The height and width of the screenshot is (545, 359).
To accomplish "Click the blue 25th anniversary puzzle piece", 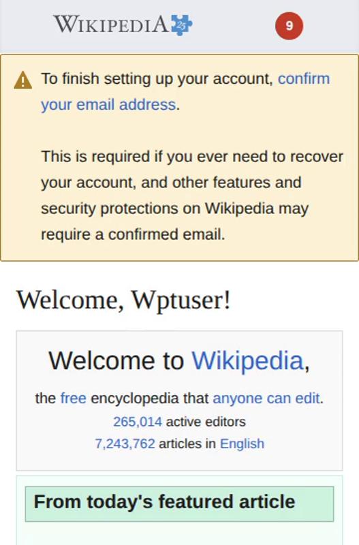I will (181, 25).
